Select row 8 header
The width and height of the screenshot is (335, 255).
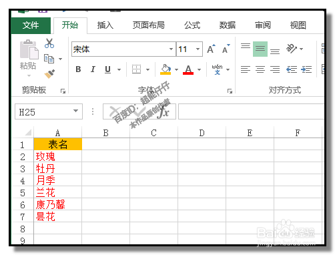(23, 229)
